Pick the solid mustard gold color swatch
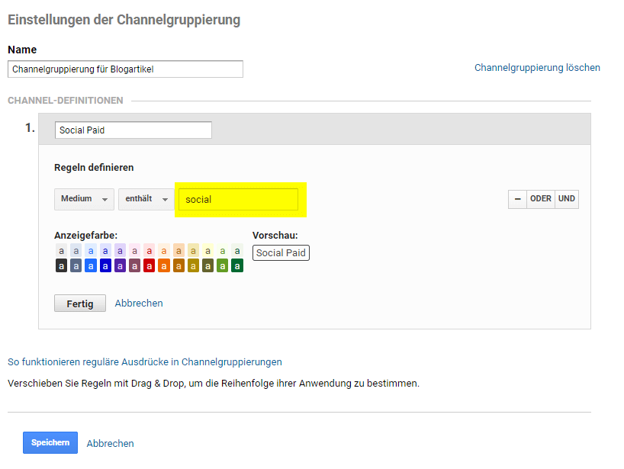The height and width of the screenshot is (469, 624). coord(193,265)
